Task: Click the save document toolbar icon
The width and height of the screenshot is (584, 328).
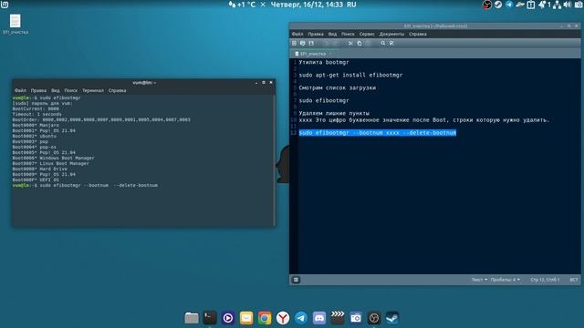Action: 311,43
